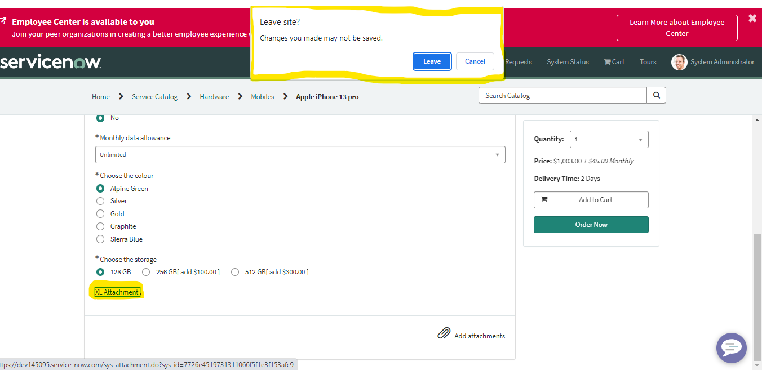Click the Price $1,003.00 text
The image size is (762, 370).
(x=584, y=161)
